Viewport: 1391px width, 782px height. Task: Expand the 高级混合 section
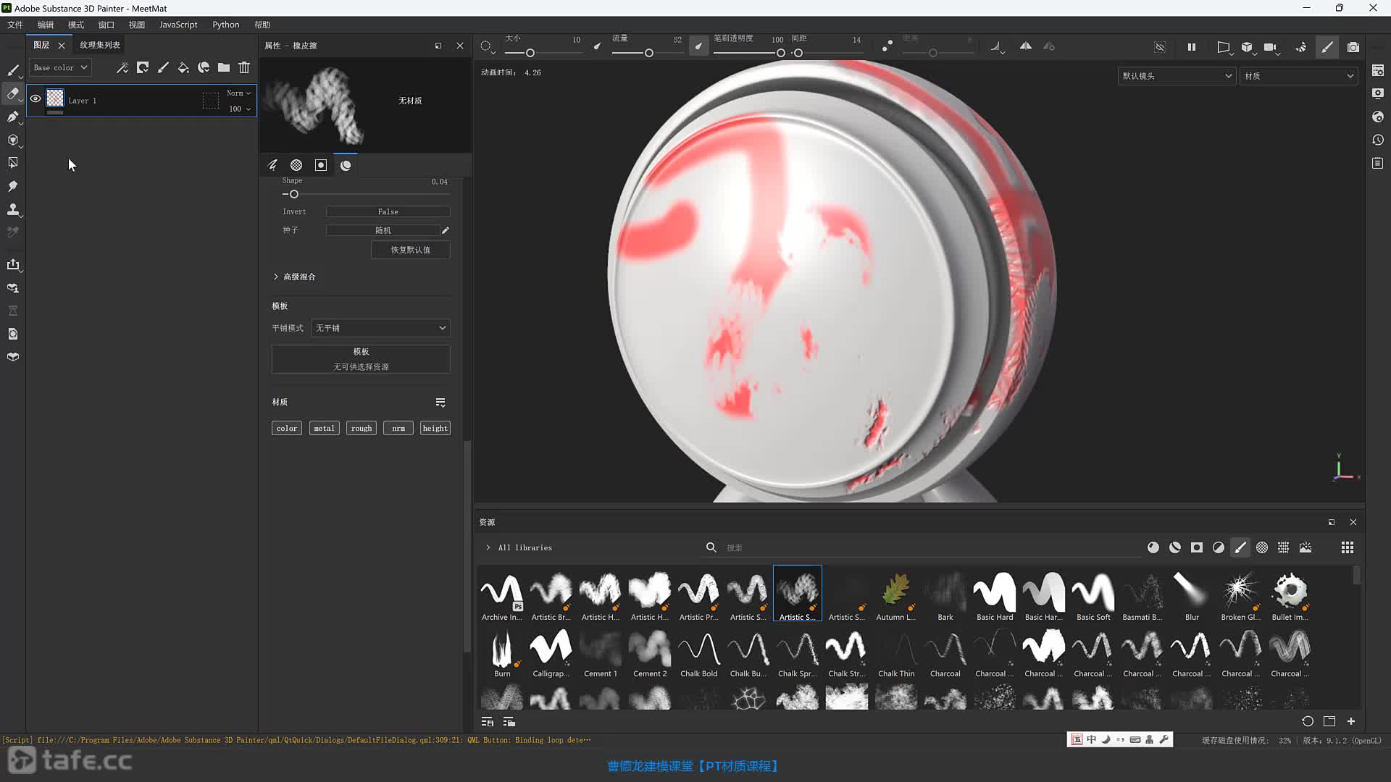pyautogui.click(x=294, y=277)
